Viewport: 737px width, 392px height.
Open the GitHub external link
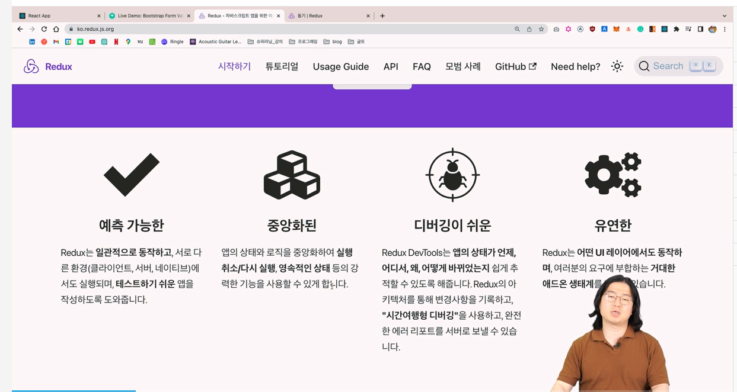[516, 66]
